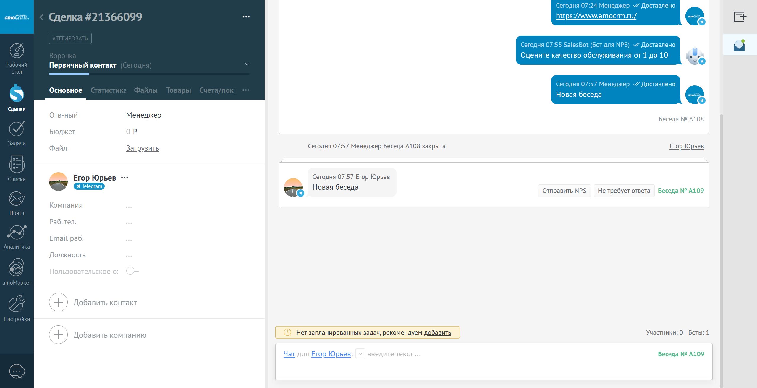The width and height of the screenshot is (757, 388).
Task: Open the deal options three-dot menu
Action: tap(246, 17)
